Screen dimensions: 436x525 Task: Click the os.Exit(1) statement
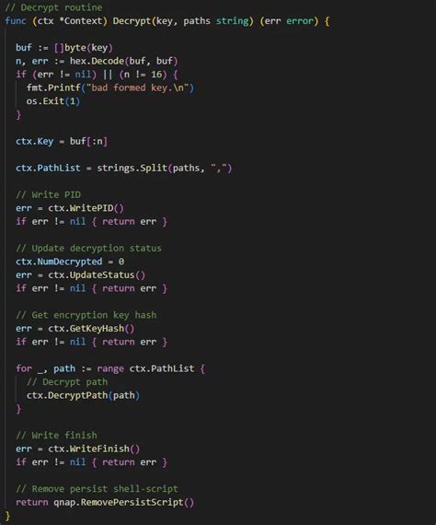coord(53,101)
